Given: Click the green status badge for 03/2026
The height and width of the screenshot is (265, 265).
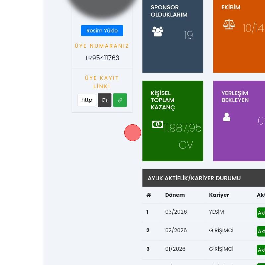Looking at the screenshot, I should pyautogui.click(x=261, y=213).
